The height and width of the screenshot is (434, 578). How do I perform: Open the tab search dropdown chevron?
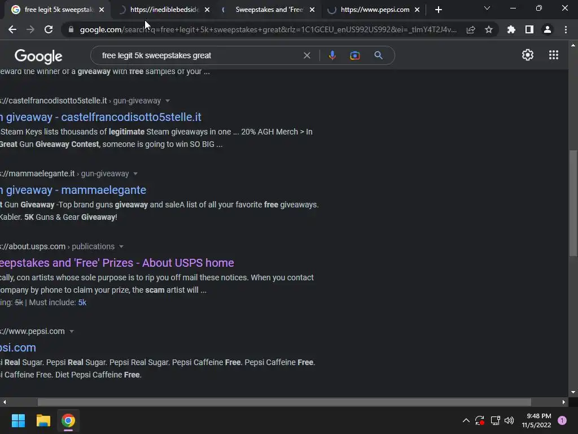(x=487, y=8)
